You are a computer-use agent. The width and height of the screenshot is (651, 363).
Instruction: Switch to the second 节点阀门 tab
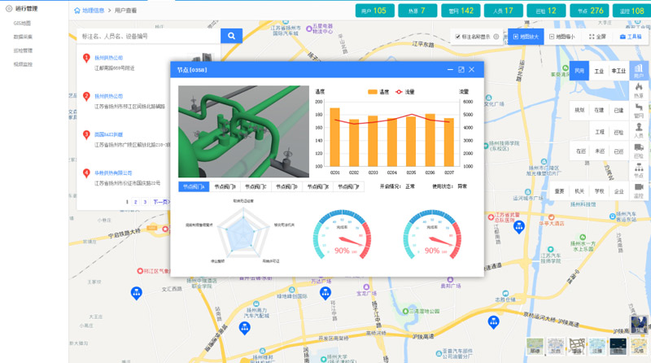[x=224, y=186]
